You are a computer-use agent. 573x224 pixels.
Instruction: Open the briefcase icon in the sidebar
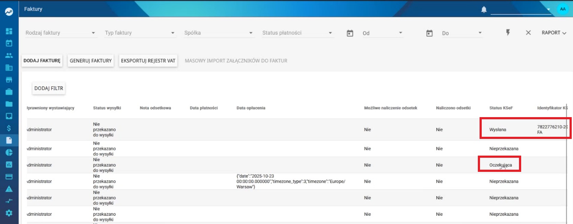9,91
